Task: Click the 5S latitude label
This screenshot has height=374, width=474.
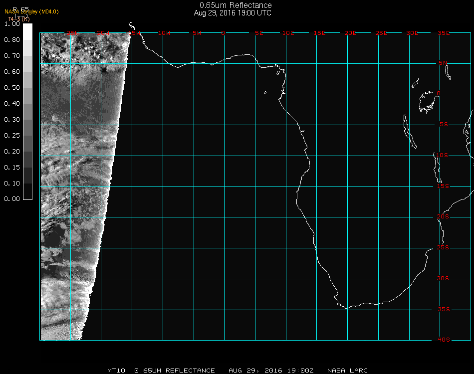Action: click(x=444, y=125)
